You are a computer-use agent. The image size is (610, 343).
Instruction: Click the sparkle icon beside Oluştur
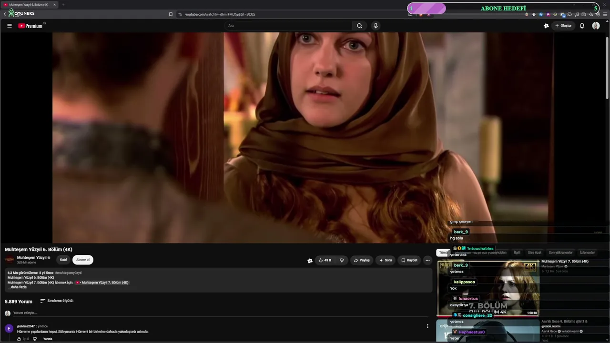coord(546,26)
